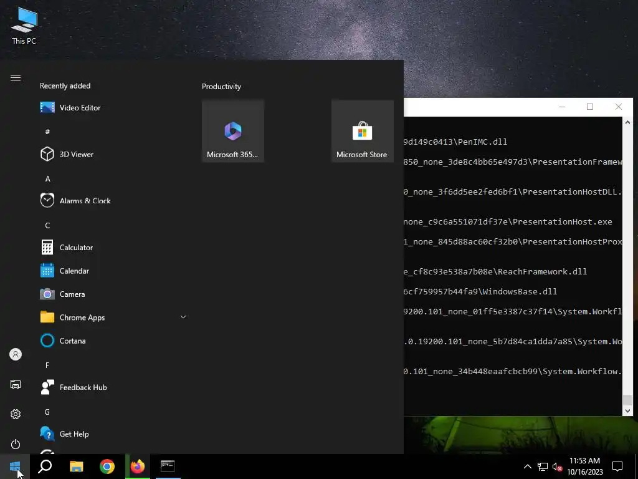Screen dimensions: 638x479
Task: Open Get Help app
Action: pyautogui.click(x=112, y=434)
